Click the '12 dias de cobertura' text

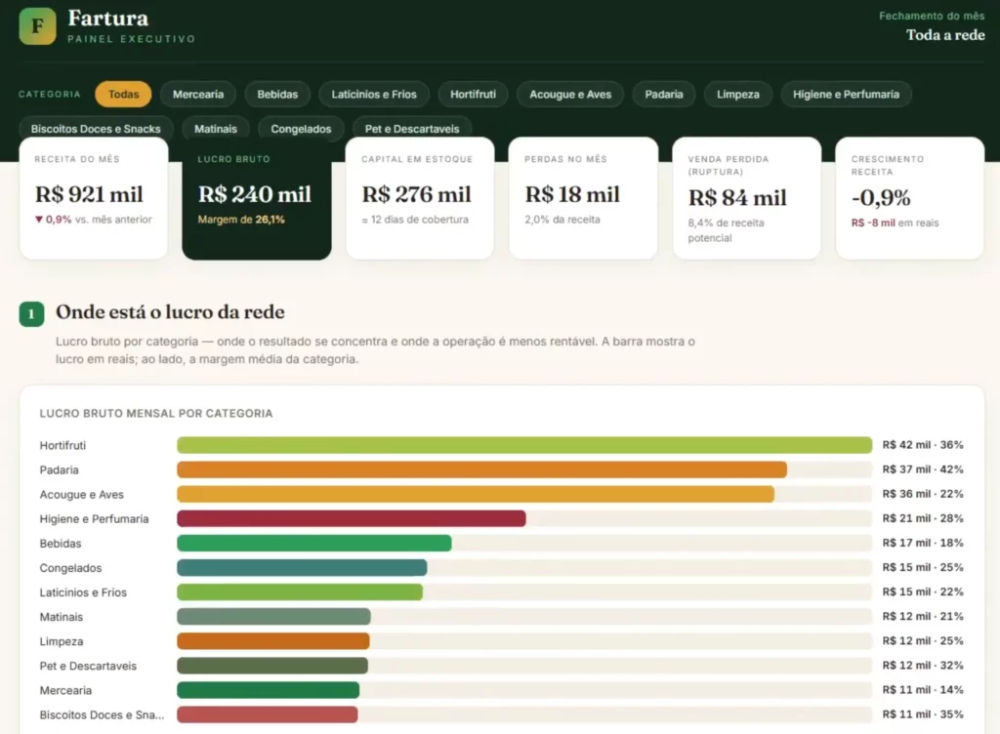tap(415, 220)
